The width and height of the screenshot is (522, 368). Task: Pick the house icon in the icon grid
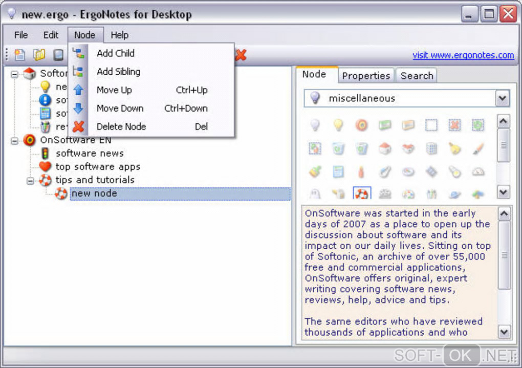(385, 148)
